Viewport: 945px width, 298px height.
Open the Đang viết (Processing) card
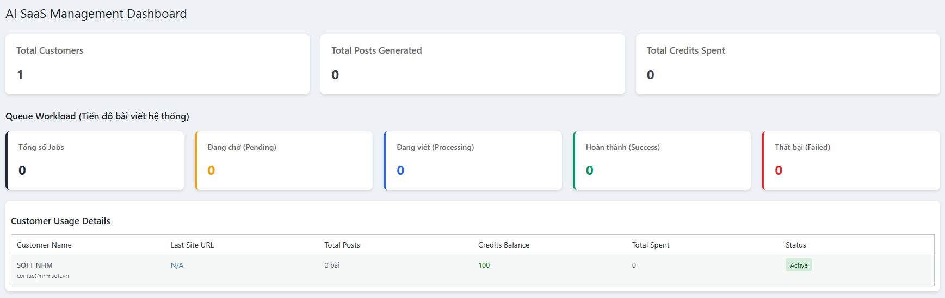pos(473,161)
